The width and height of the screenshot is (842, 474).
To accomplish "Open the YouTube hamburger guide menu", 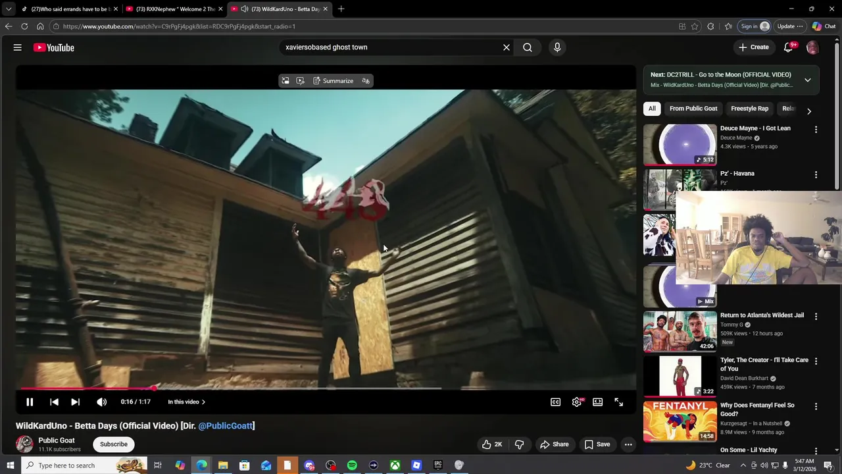I will coord(18,47).
